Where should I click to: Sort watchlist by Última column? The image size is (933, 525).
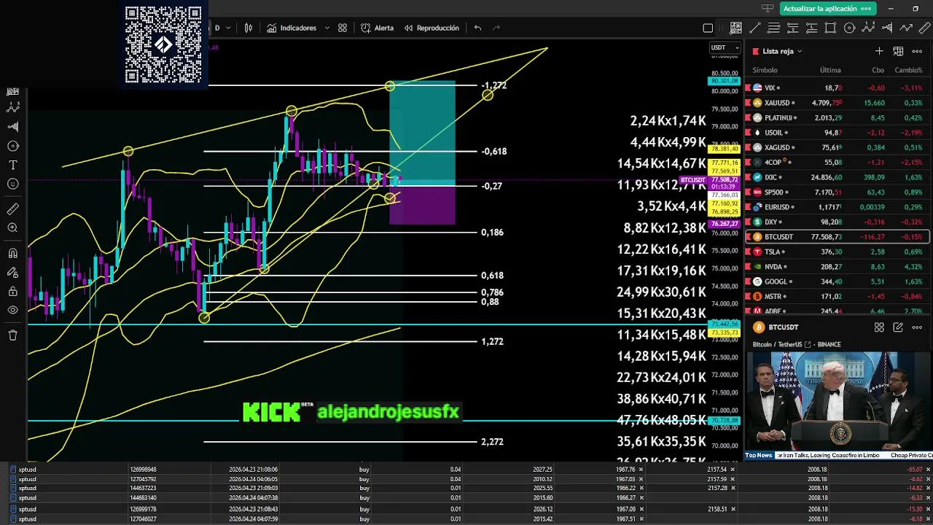[x=830, y=70]
